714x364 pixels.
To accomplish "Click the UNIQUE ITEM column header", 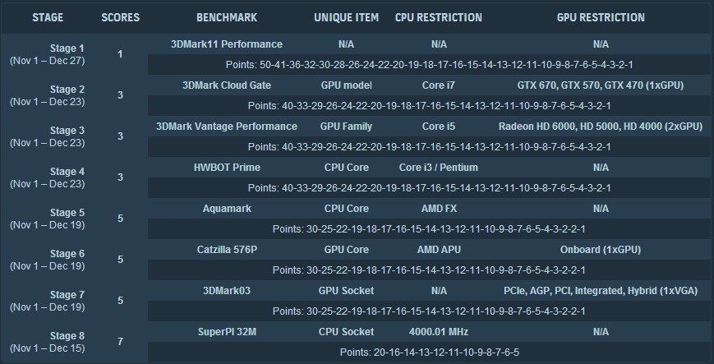I will tap(346, 17).
